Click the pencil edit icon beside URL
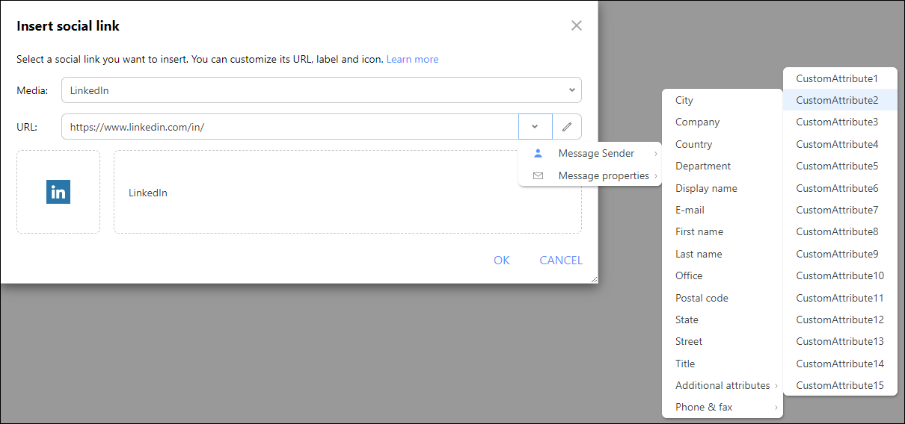 (x=567, y=127)
